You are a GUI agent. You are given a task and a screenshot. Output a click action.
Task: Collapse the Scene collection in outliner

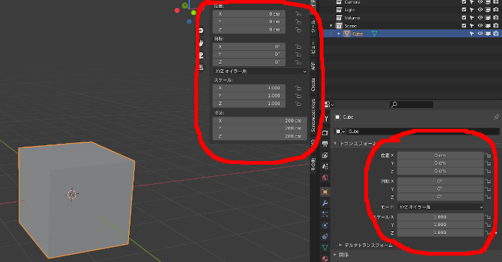tap(331, 26)
